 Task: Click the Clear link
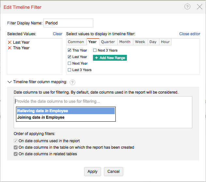pyautogui.click(x=57, y=34)
